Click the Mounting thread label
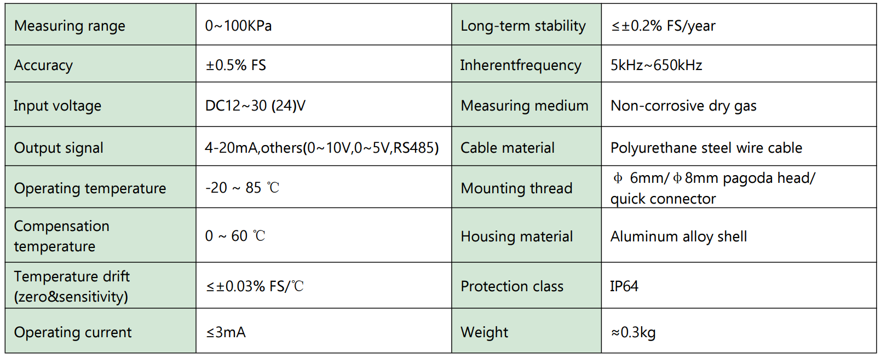This screenshot has height=358, width=881. point(516,188)
